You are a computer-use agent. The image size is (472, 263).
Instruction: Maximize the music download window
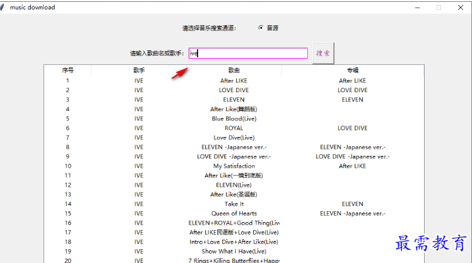click(x=439, y=8)
